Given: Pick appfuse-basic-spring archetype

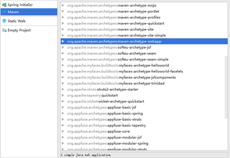Looking at the screenshot, I should 105,114.
